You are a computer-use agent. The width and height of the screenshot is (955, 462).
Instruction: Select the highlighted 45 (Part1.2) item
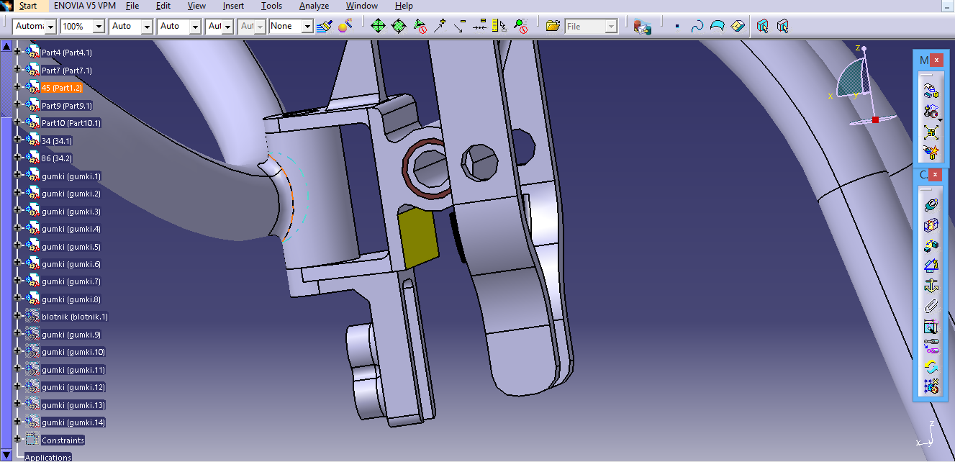(62, 88)
